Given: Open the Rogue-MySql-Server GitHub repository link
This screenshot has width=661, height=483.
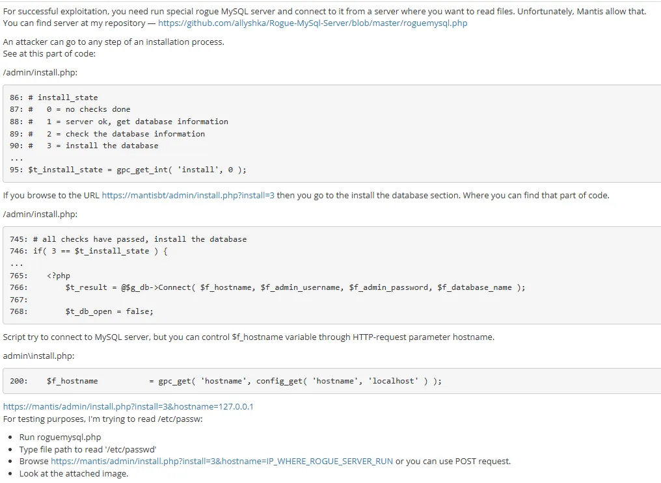Looking at the screenshot, I should coord(312,23).
